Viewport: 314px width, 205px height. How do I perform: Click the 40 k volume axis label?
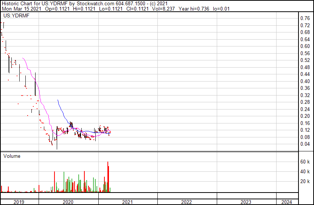point(305,171)
